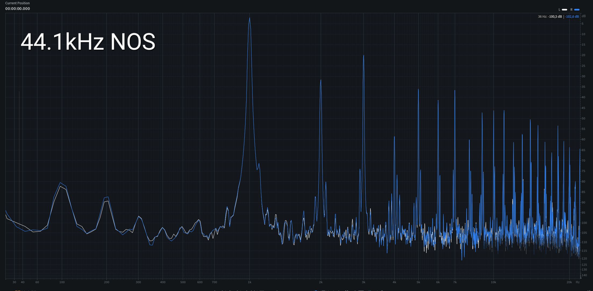Click the -102,6 dB right channel readout

(x=572, y=17)
